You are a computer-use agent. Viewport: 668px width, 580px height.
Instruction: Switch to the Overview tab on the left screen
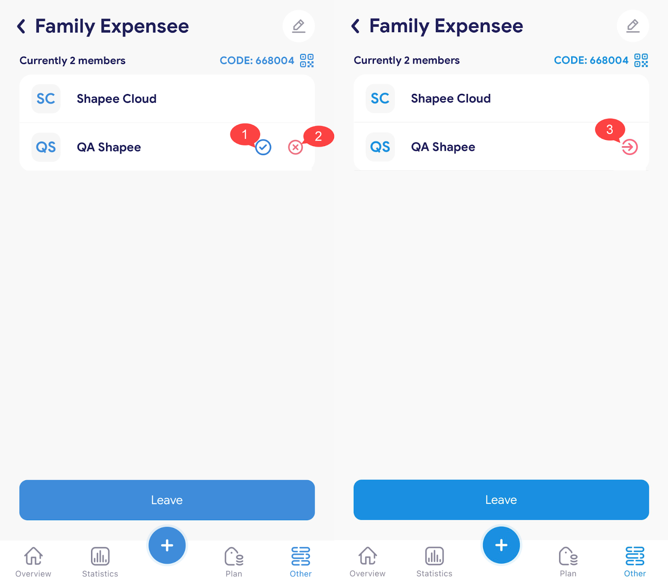[33, 562]
